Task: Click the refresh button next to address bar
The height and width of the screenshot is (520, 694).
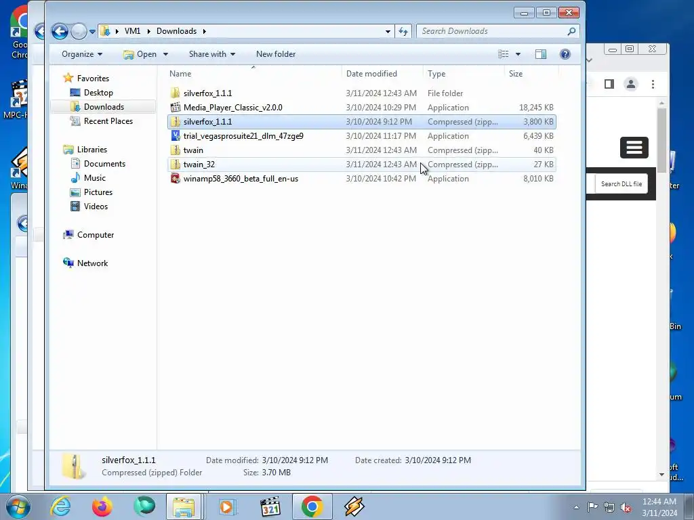Action: click(x=403, y=31)
